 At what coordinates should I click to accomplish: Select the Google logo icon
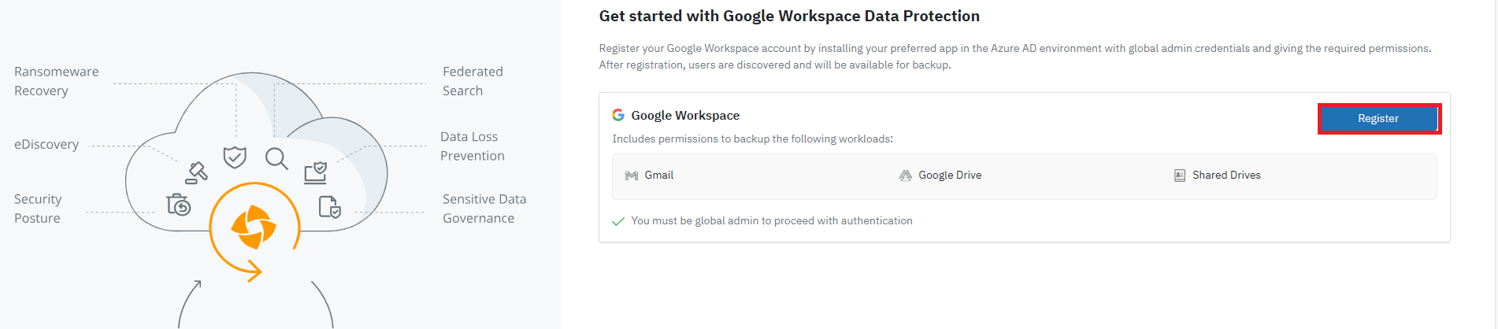pyautogui.click(x=618, y=115)
